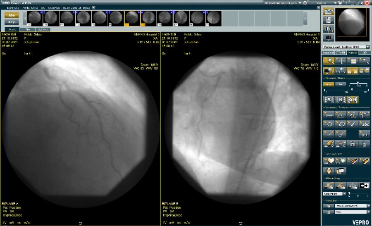The height and width of the screenshot is (226, 372).
Task: Reset zoom to 1:1
Action: point(341,71)
